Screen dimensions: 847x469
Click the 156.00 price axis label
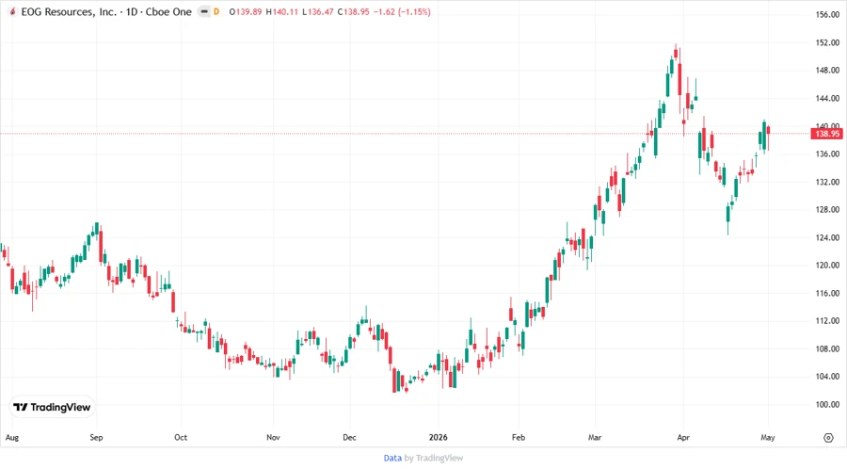point(827,14)
